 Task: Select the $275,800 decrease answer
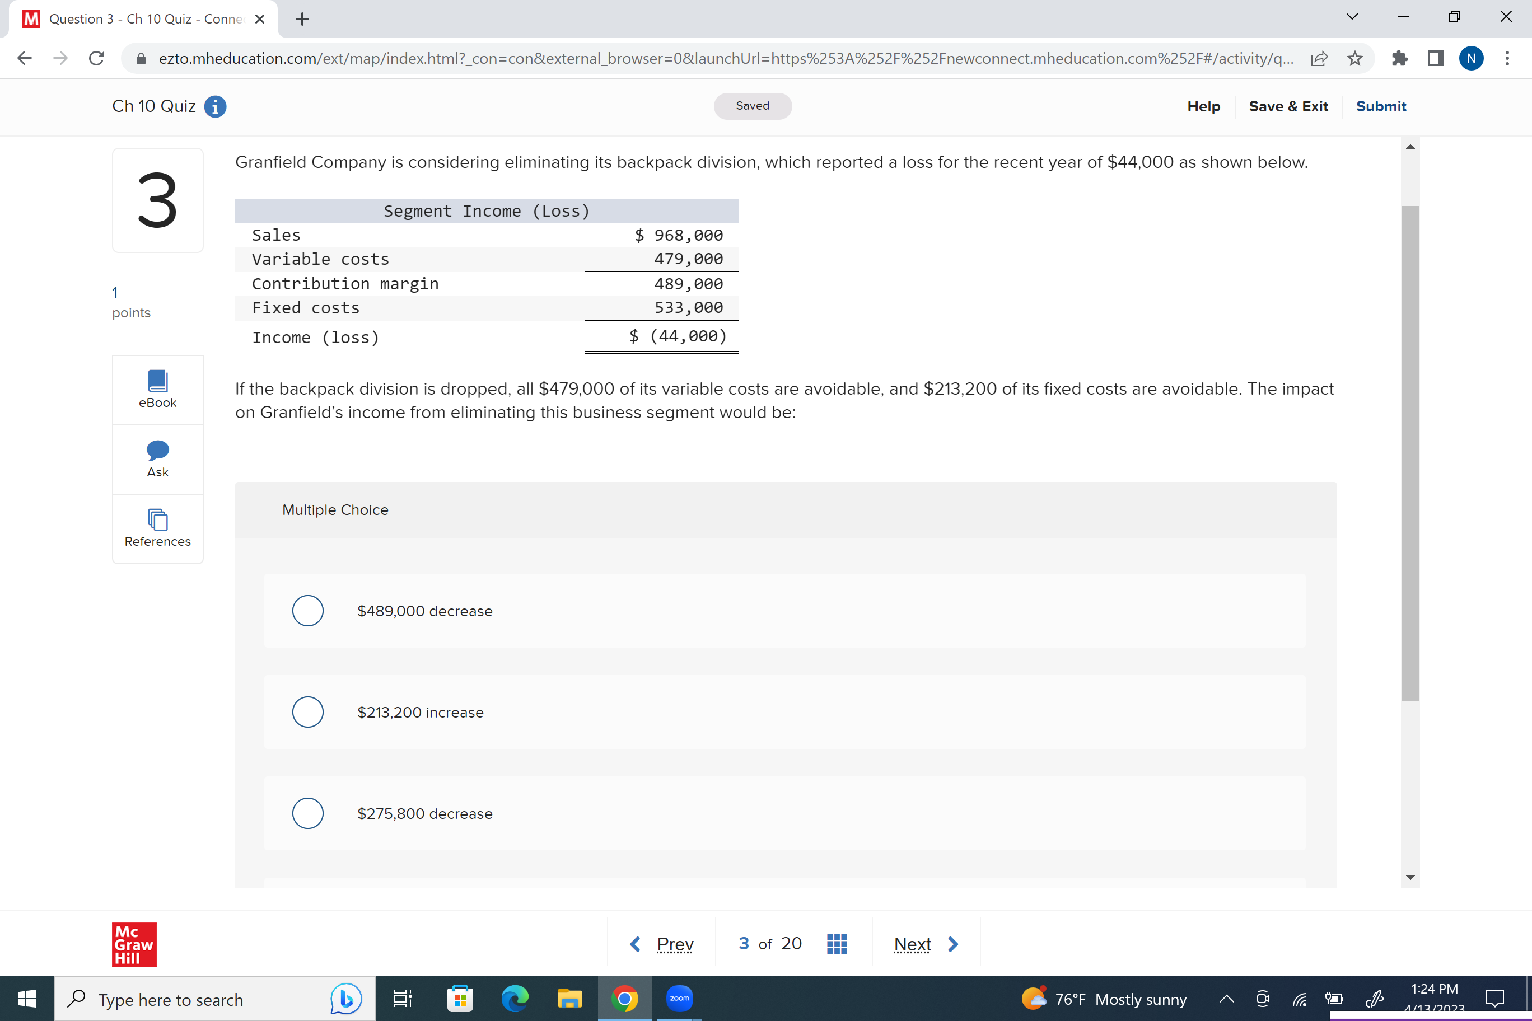click(307, 813)
